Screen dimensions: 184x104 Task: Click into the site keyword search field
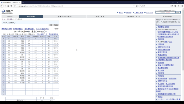tap(165, 12)
